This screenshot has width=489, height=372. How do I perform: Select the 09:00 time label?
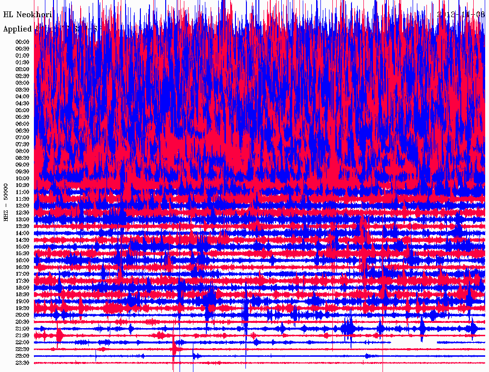[22, 165]
